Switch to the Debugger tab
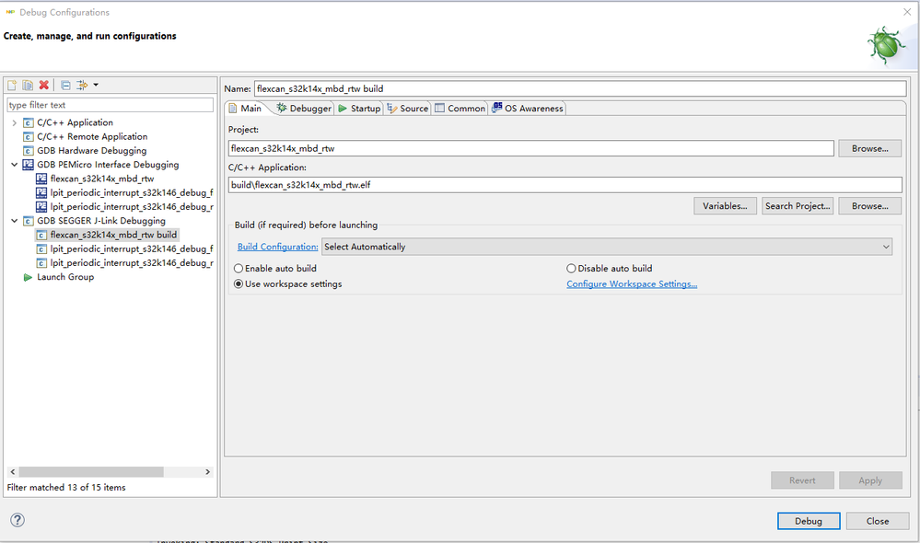 pyautogui.click(x=304, y=109)
